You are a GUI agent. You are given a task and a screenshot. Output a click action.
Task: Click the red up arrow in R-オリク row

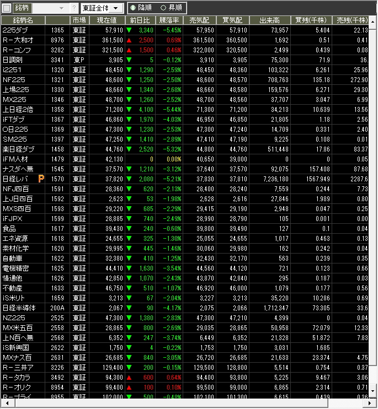point(129,387)
